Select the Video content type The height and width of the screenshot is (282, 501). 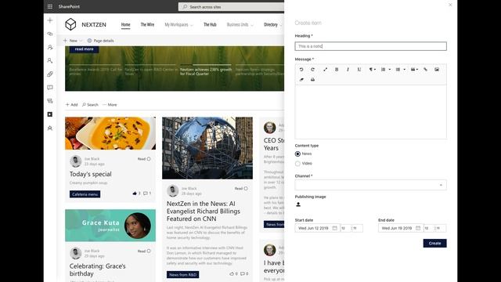(297, 164)
